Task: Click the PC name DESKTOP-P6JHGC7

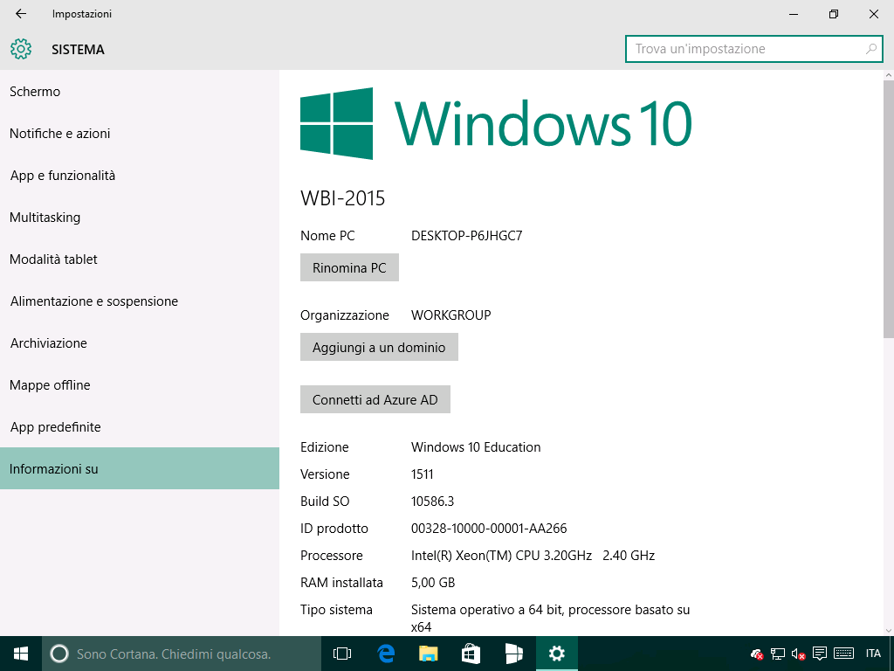Action: pos(466,236)
